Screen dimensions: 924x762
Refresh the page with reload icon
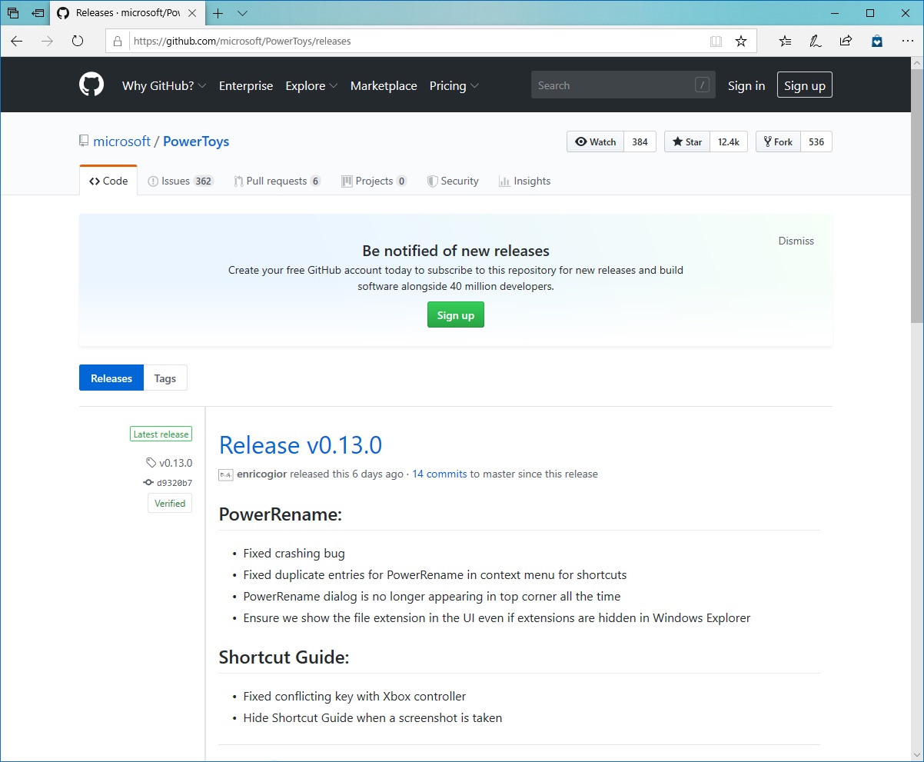point(77,42)
